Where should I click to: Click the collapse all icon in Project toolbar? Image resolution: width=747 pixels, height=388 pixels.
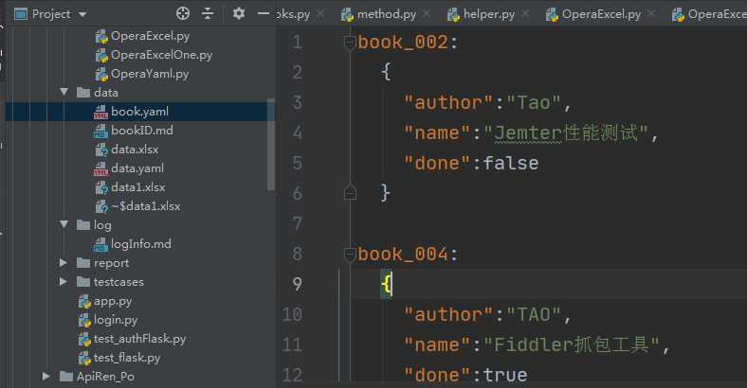pos(208,14)
